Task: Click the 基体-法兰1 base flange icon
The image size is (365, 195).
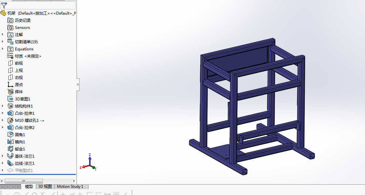Action: pyautogui.click(x=10, y=156)
